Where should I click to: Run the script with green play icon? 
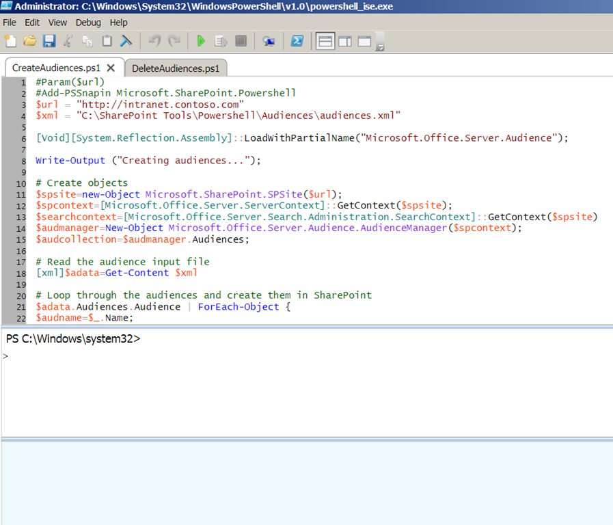[x=201, y=41]
